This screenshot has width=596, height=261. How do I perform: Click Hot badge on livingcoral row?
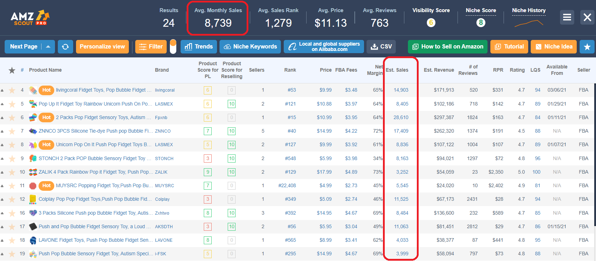tap(46, 90)
